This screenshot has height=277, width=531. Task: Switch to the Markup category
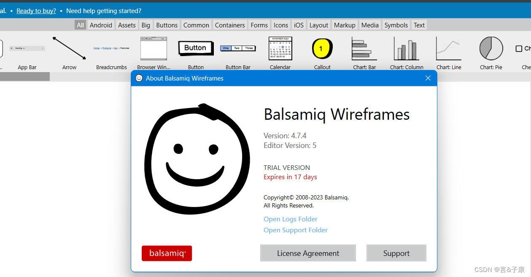pos(345,25)
